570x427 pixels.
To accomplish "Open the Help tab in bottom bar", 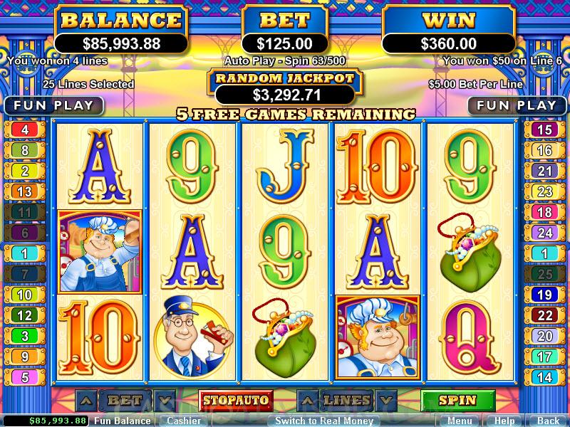I will (x=504, y=421).
